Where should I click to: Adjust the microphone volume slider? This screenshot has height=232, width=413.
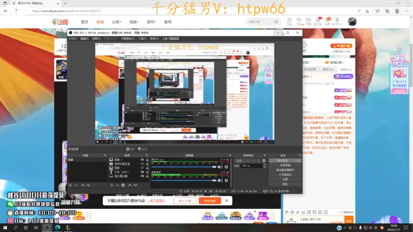click(x=184, y=167)
